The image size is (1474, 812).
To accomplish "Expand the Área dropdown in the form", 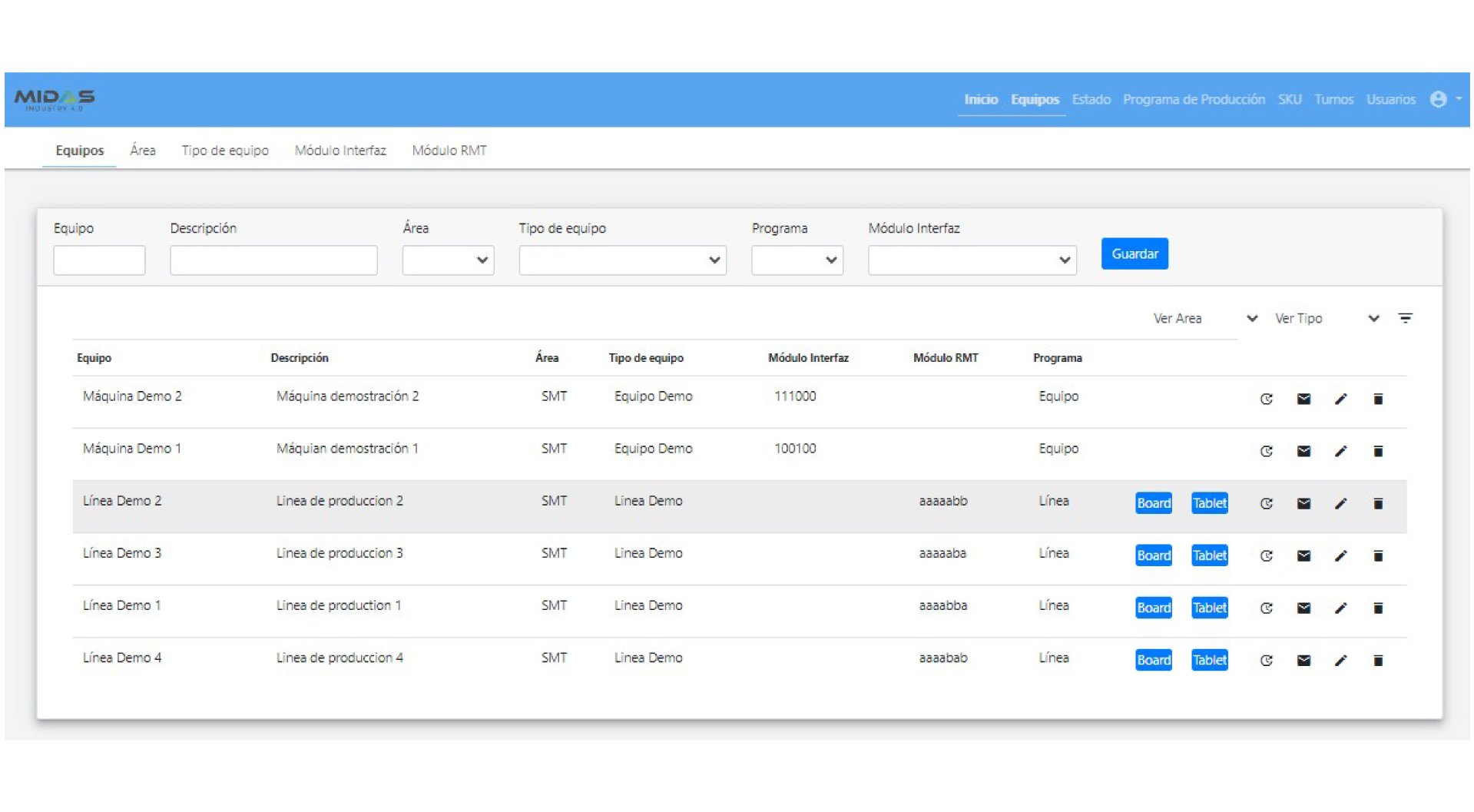I will pyautogui.click(x=448, y=260).
